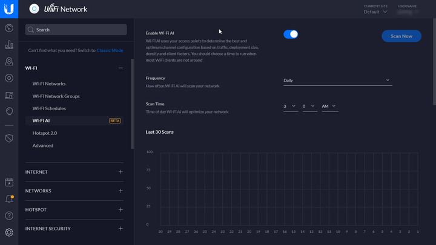Open the Help question mark icon
The image size is (436, 245).
tap(9, 215)
